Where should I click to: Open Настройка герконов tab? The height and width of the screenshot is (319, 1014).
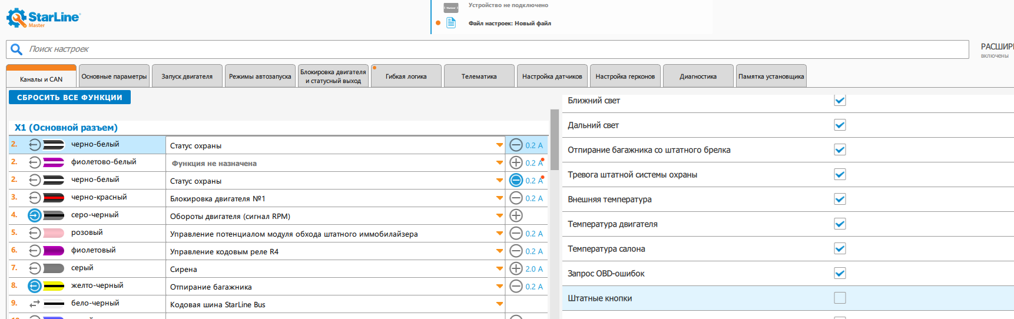click(x=625, y=76)
